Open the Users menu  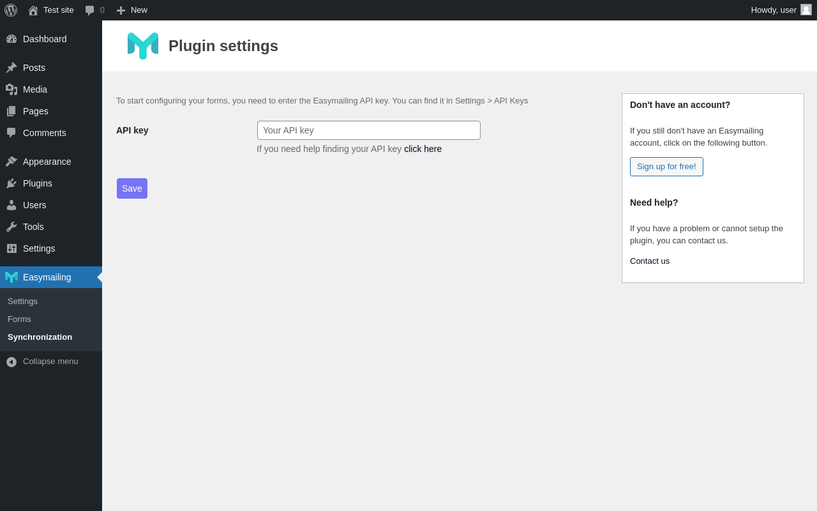pos(34,205)
